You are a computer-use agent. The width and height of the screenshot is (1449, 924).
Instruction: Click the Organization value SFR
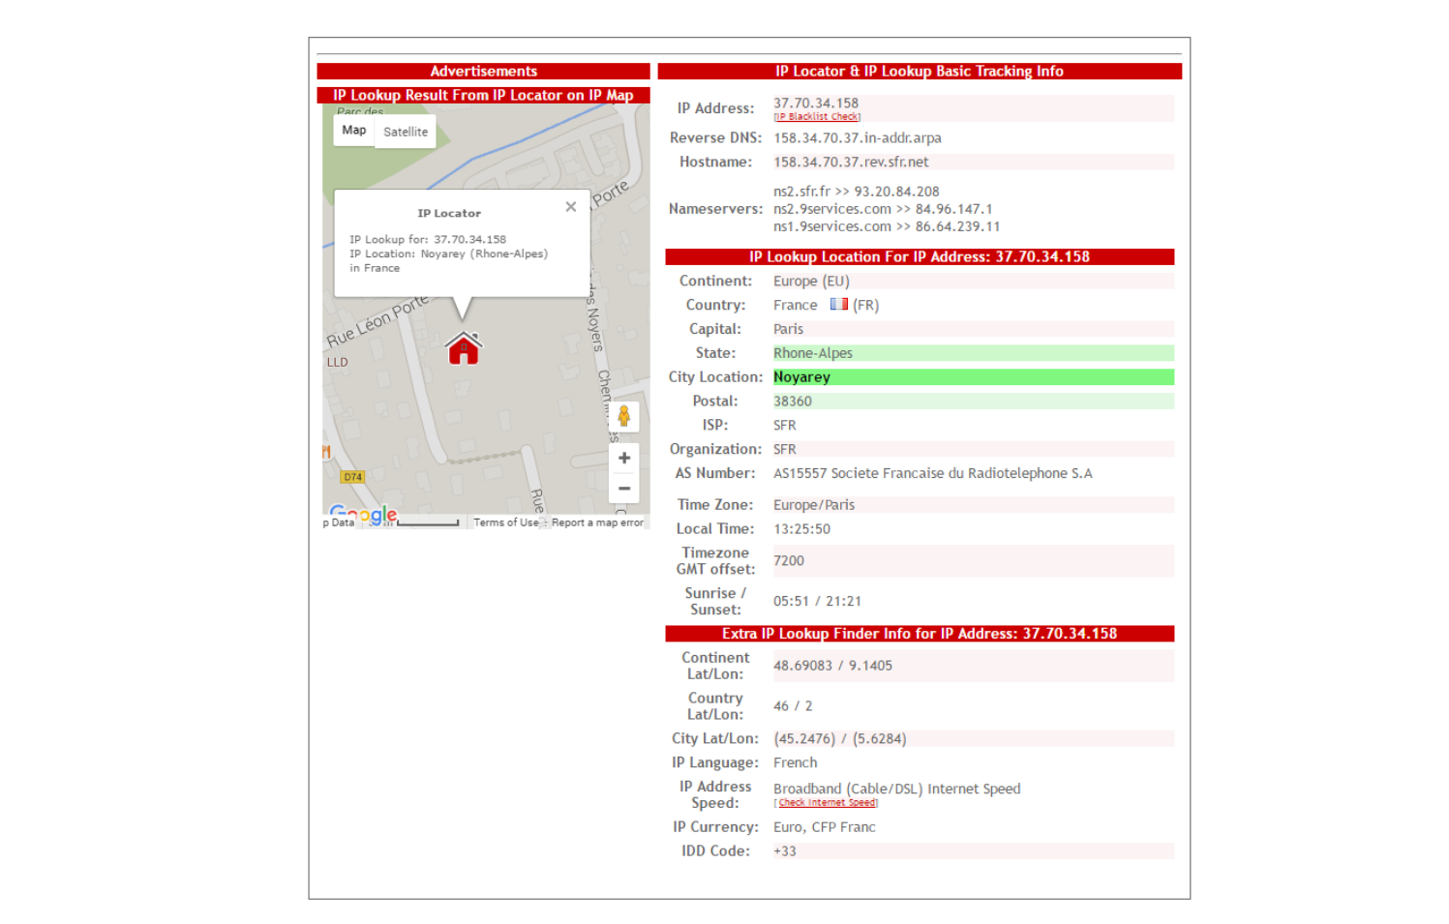(x=785, y=450)
